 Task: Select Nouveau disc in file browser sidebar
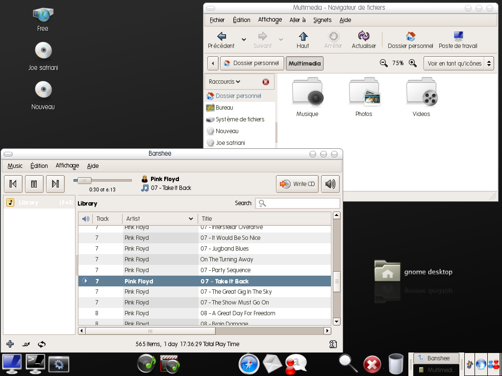pyautogui.click(x=240, y=131)
